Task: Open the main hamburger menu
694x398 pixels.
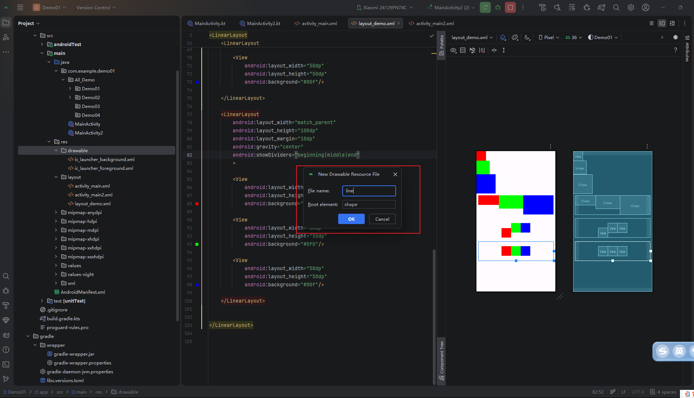Action: pyautogui.click(x=20, y=7)
